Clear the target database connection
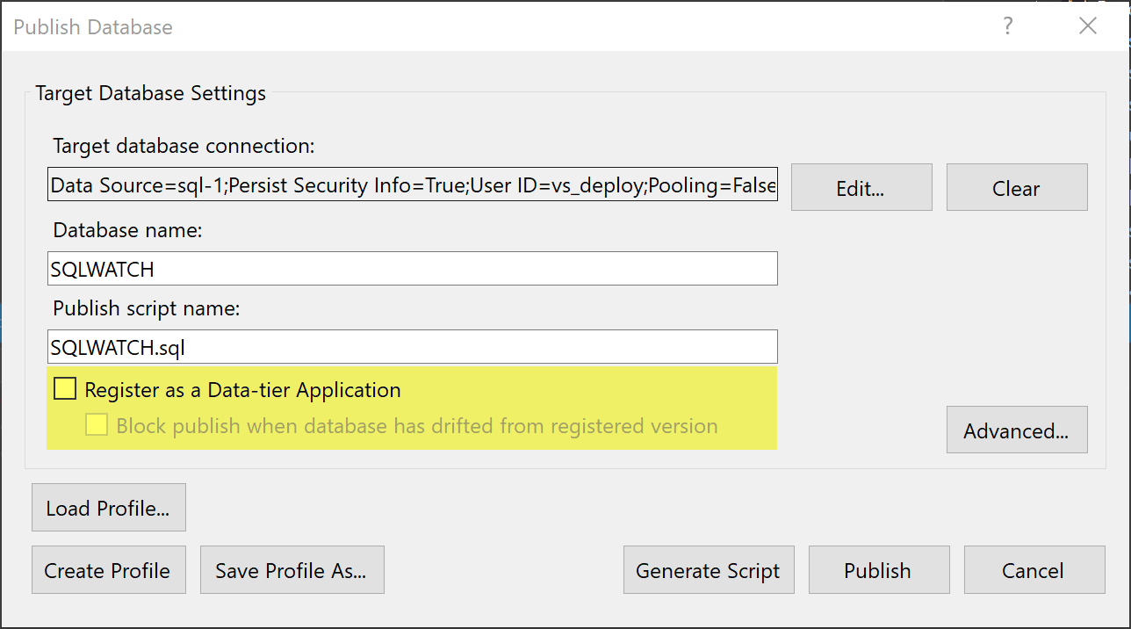This screenshot has width=1131, height=629. tap(1017, 187)
